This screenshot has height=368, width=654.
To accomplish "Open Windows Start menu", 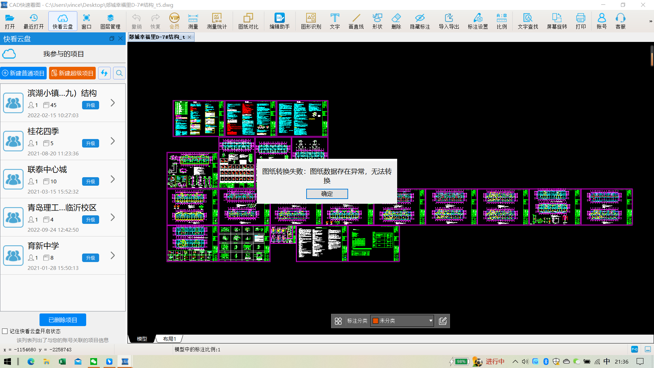I will point(7,362).
